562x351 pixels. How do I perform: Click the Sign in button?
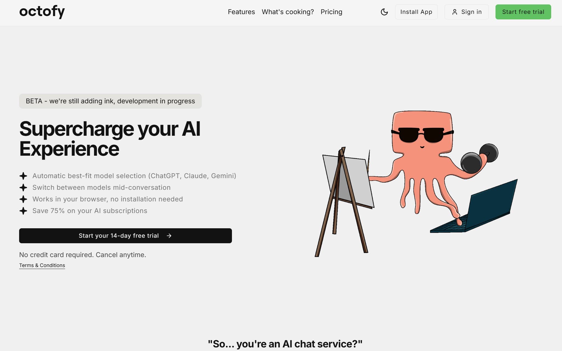tap(466, 12)
